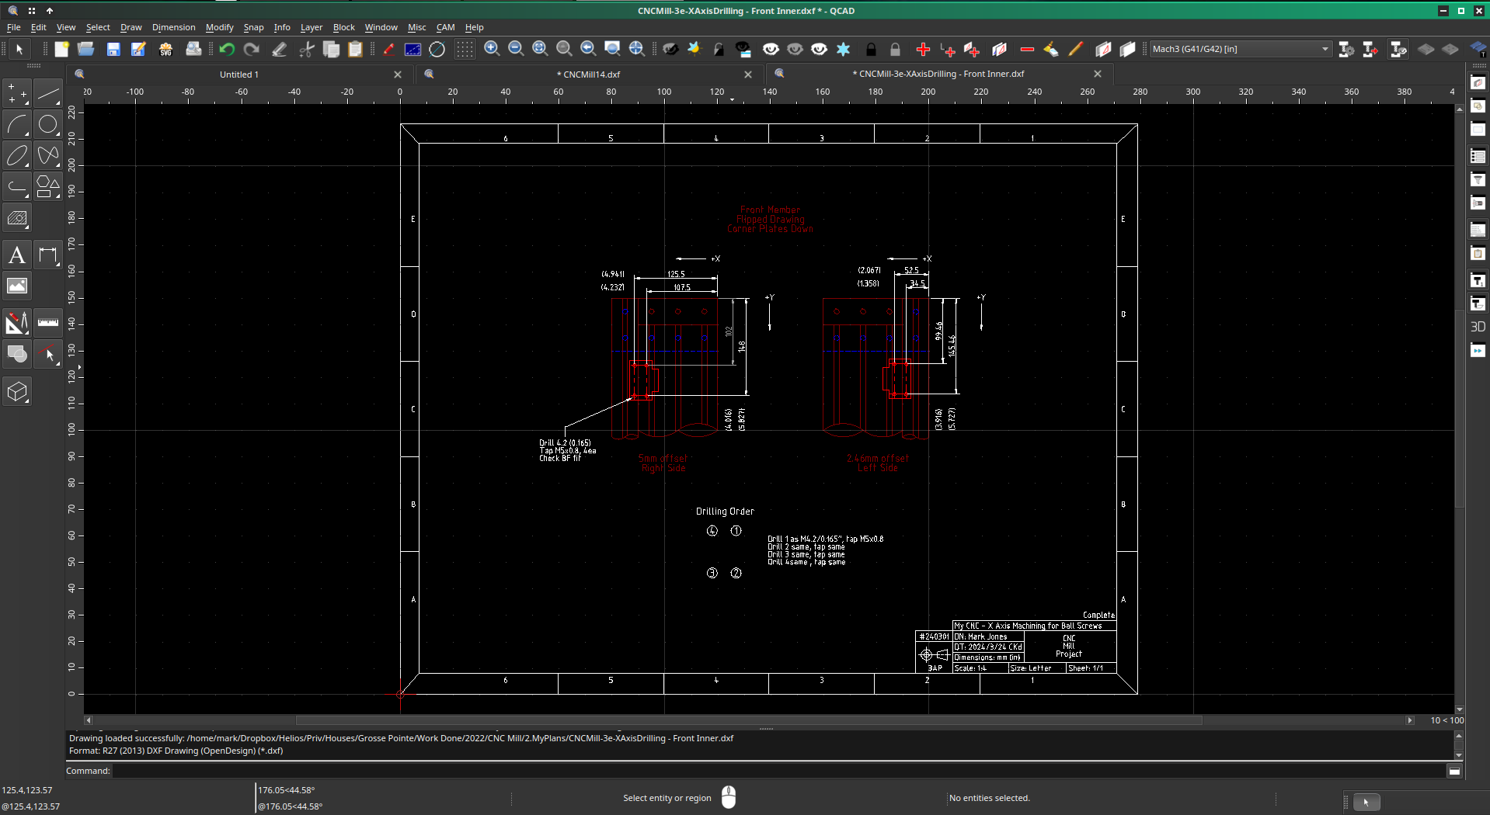This screenshot has height=815, width=1490.
Task: Switch to the Untitled 1 tab
Action: 239,75
